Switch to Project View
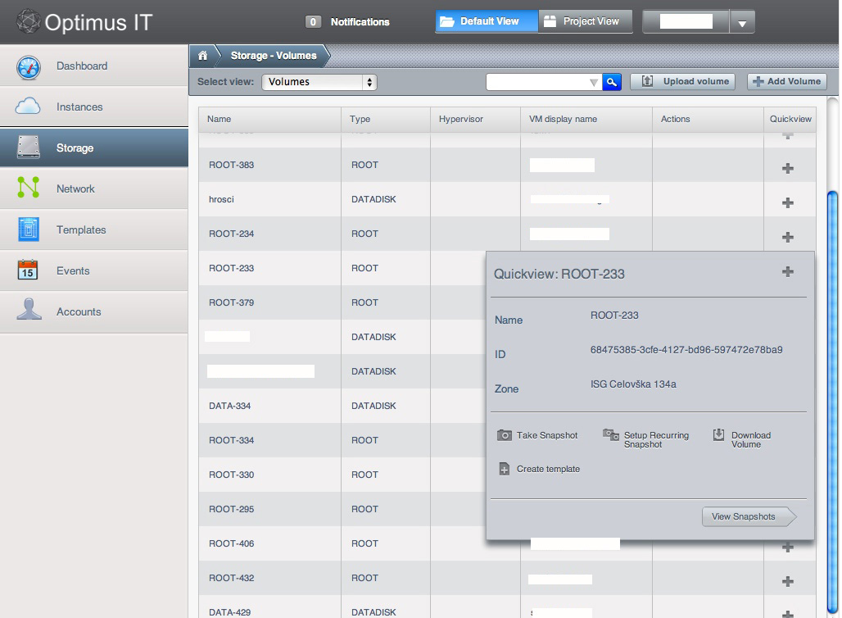Image resolution: width=842 pixels, height=618 pixels. pos(586,21)
